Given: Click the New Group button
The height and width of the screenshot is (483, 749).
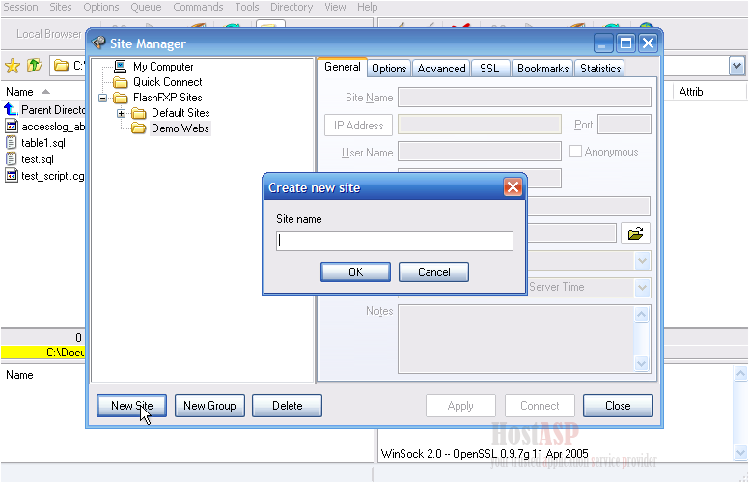Looking at the screenshot, I should click(x=209, y=406).
